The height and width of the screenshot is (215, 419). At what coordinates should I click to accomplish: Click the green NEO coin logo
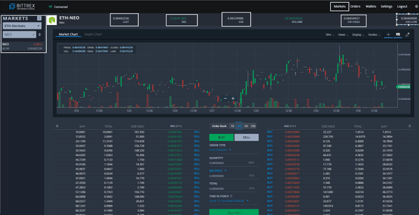(52, 20)
